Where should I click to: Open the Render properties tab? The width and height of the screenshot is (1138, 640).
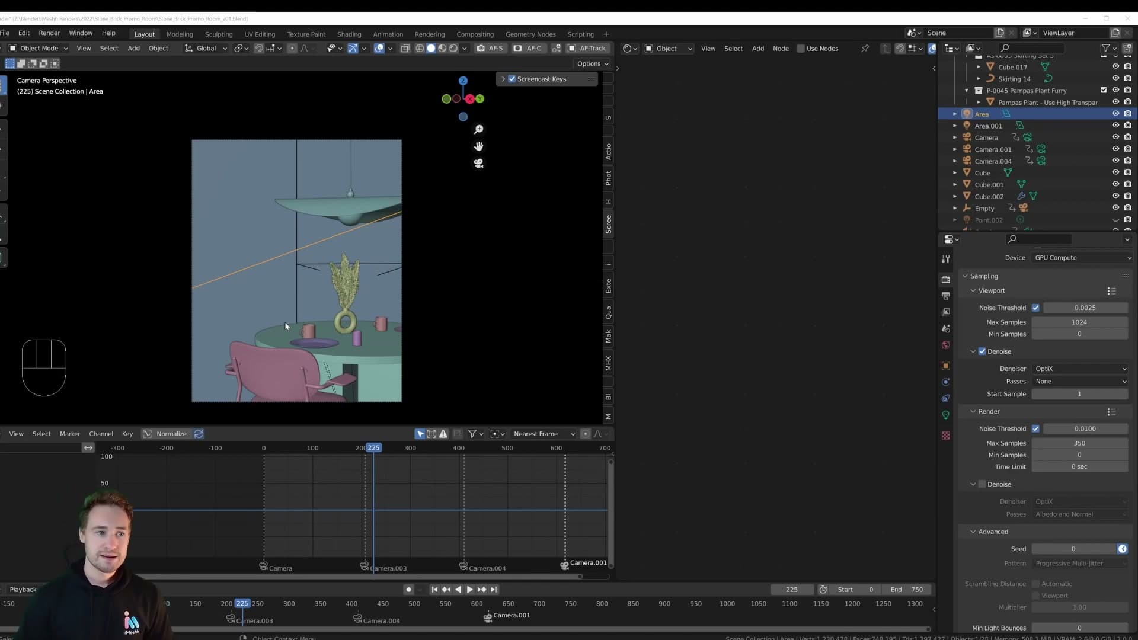pos(946,279)
